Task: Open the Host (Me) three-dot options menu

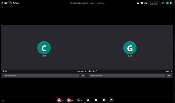Action: pyautogui.click(x=85, y=71)
